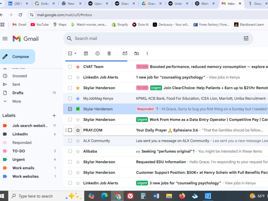Screen dimensions: 268x201
Task: Click the search magnifier icon in Gmail
Action: [x=69, y=38]
